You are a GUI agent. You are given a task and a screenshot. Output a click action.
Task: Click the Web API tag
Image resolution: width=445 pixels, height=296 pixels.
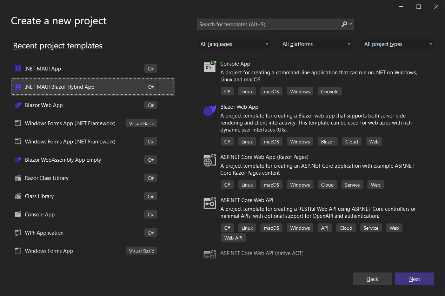coord(233,238)
